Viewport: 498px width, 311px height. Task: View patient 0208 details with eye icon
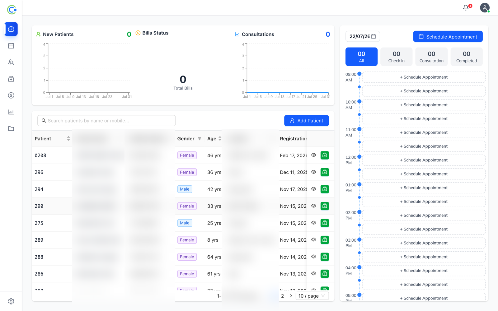click(314, 155)
